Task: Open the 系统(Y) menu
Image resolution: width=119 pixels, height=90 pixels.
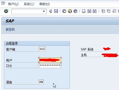Action: point(29,4)
